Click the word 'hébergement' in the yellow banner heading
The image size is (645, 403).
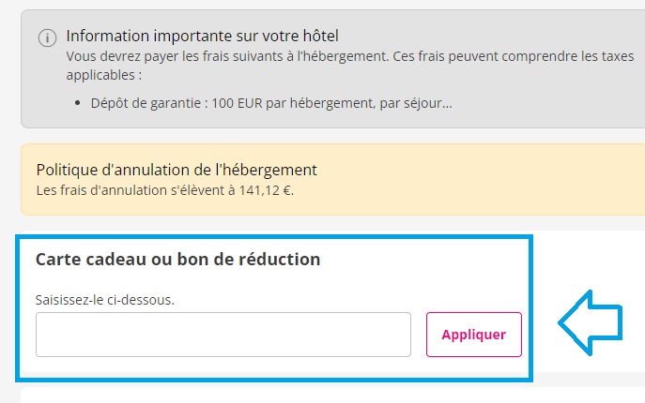click(x=270, y=170)
